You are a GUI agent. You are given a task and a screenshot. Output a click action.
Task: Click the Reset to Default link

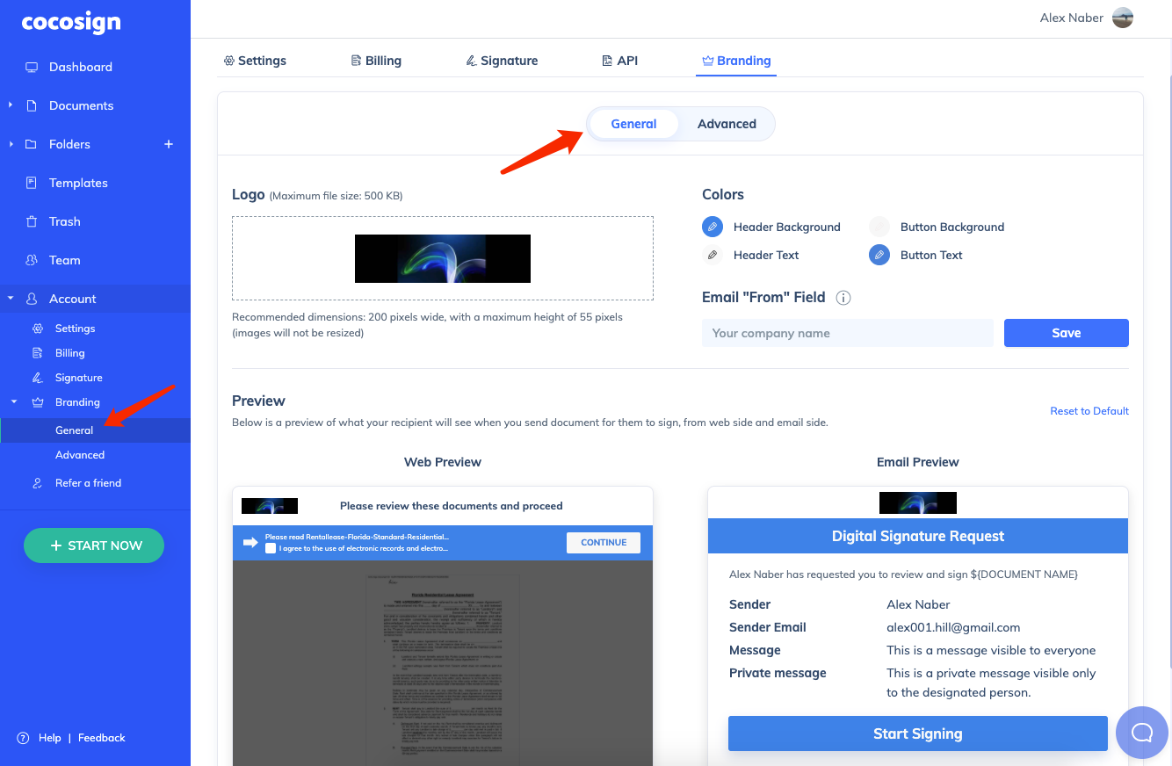(x=1089, y=410)
